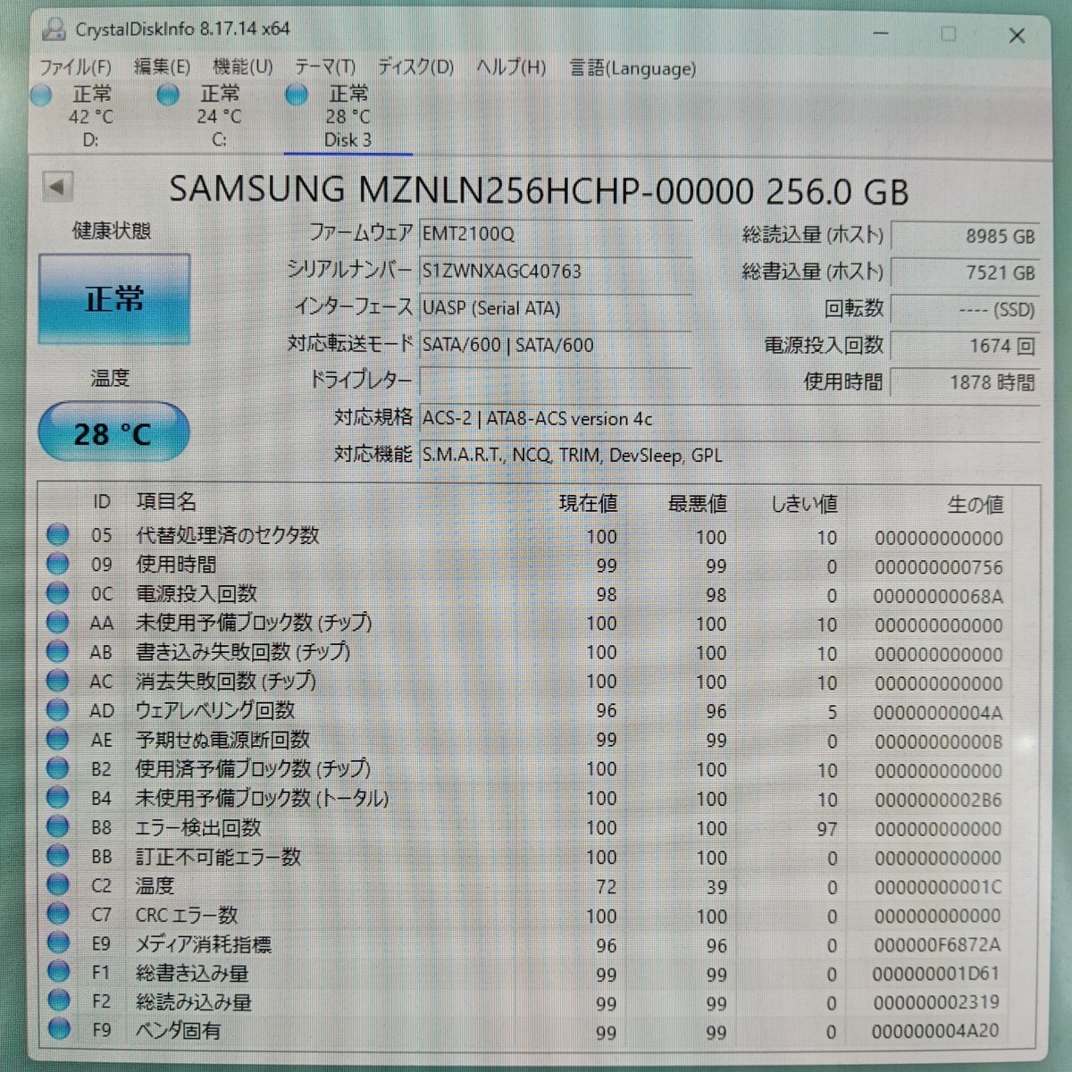Click power on count value 1674 回
This screenshot has width=1072, height=1072.
click(965, 346)
